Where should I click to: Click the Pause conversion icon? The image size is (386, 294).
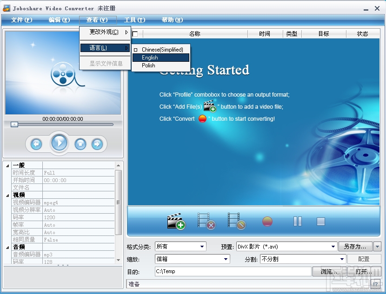(x=297, y=222)
